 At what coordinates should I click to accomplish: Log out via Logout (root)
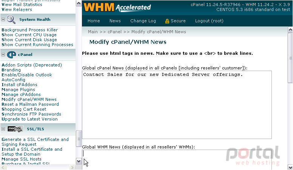pos(209,21)
